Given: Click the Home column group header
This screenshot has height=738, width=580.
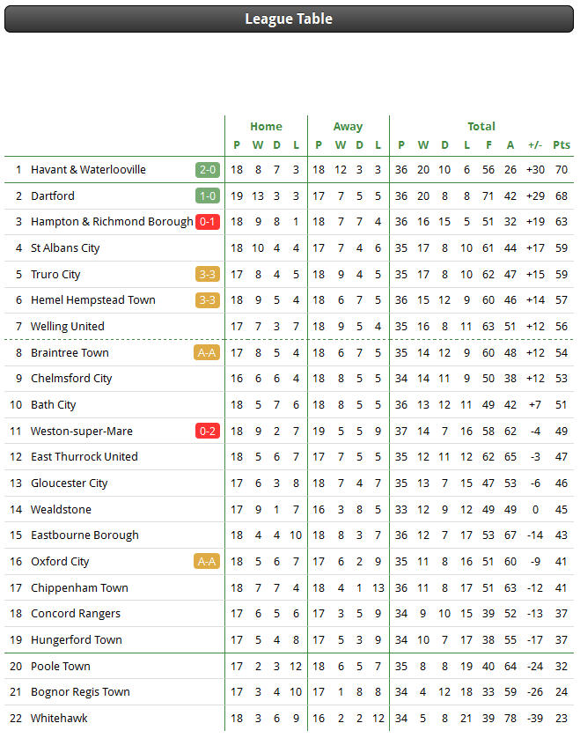Looking at the screenshot, I should tap(267, 127).
